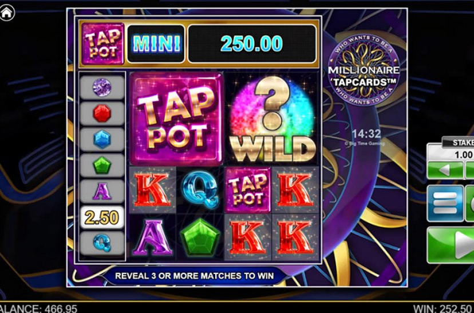Click the blue hexagon gem paytable entry
Screen dimensions: 474x313
pyautogui.click(x=102, y=139)
